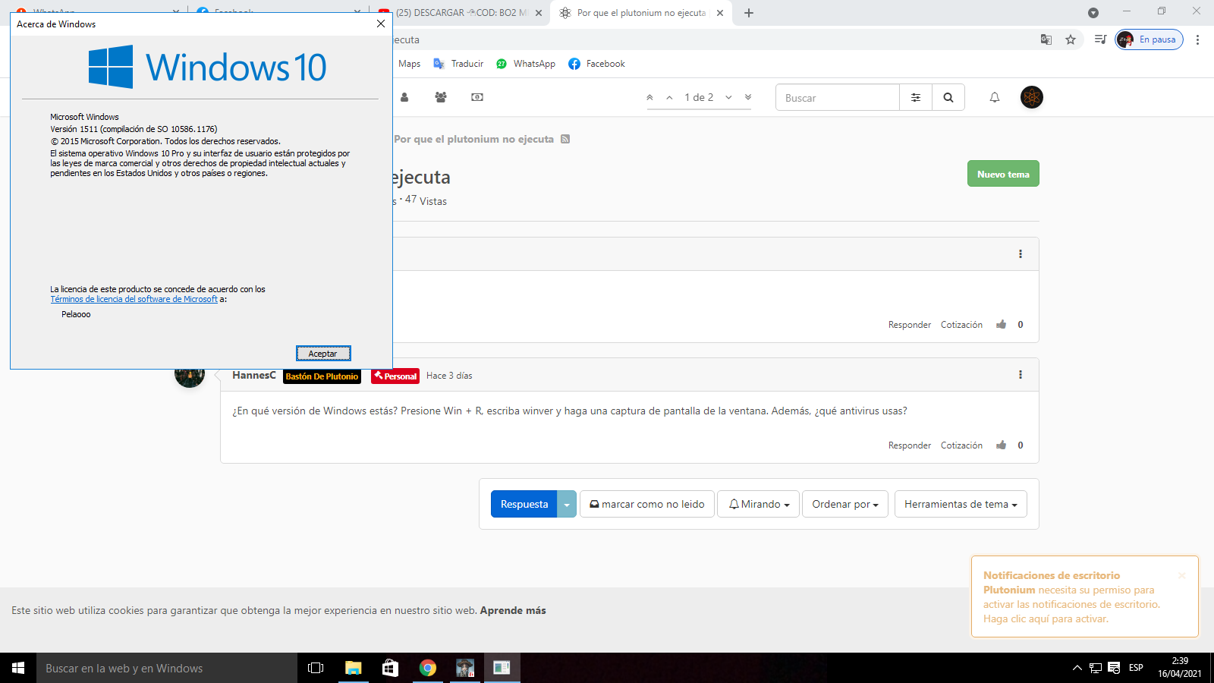The height and width of the screenshot is (683, 1214).
Task: Go to previous post up arrow
Action: (x=669, y=97)
